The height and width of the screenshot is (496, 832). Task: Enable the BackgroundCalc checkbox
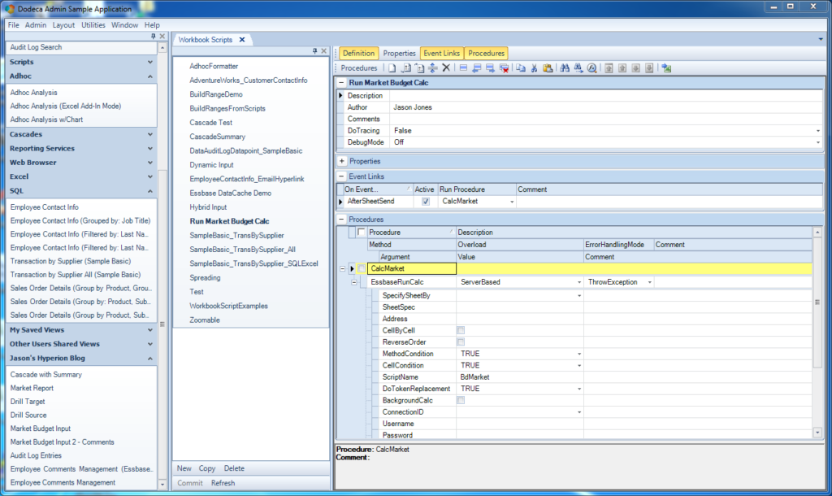(x=460, y=399)
